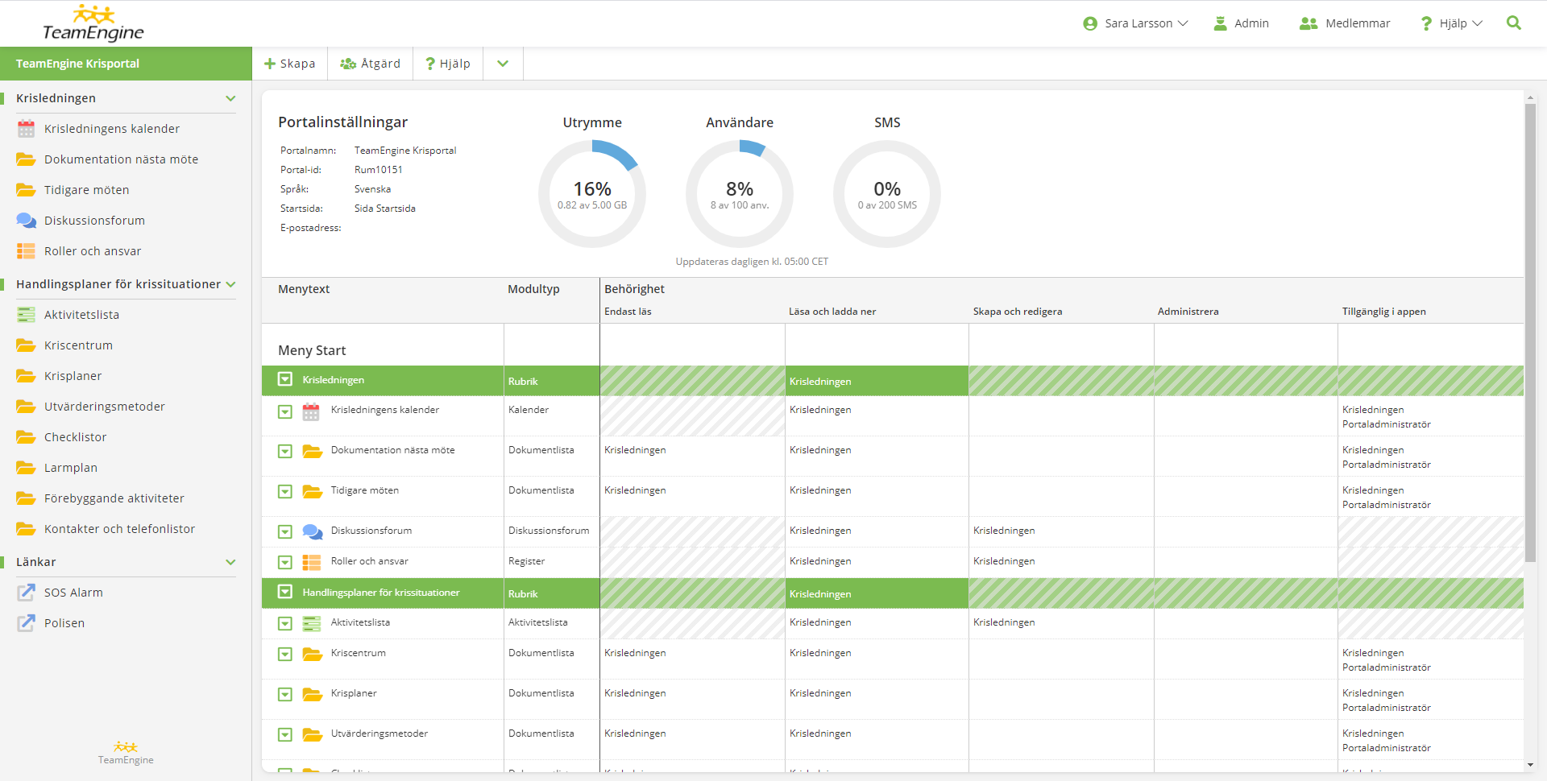
Task: Click the Medlemmar group icon
Action: coord(1308,23)
